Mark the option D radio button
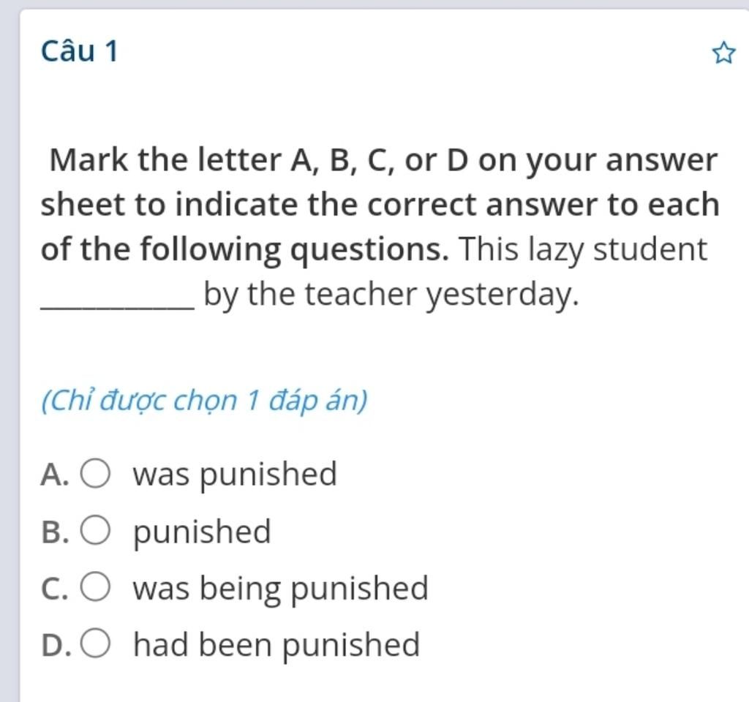 [95, 643]
